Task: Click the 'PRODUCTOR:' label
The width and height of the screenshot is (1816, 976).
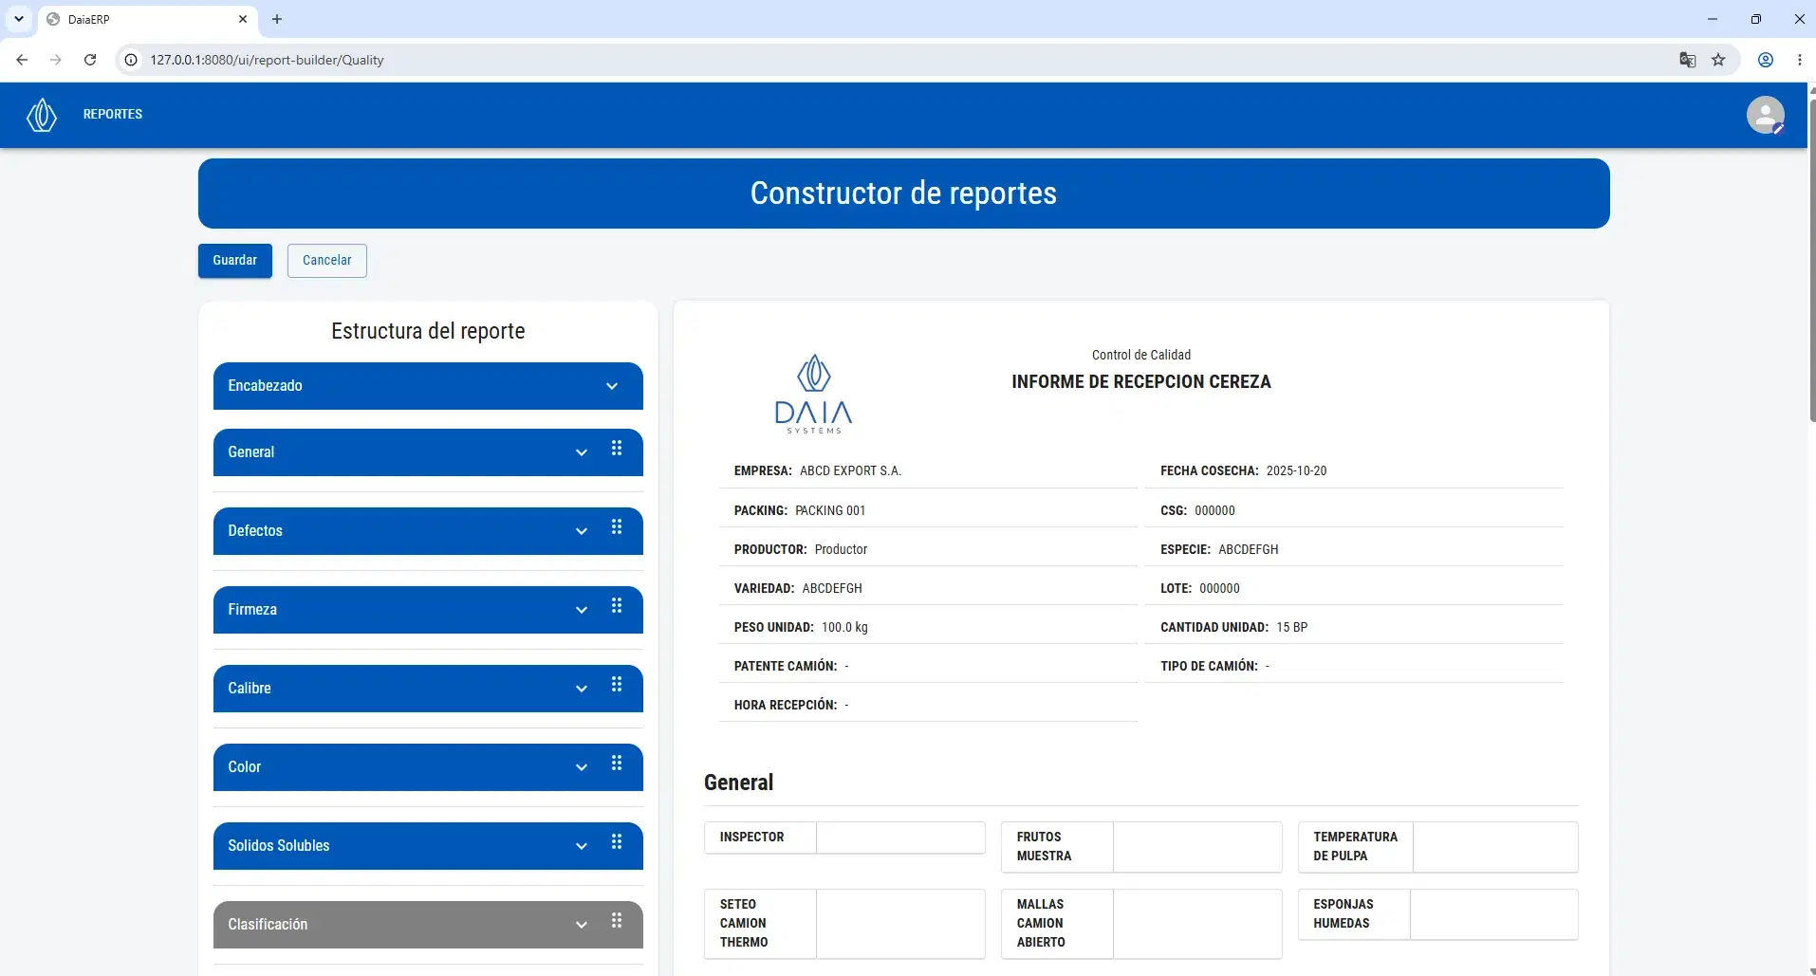Action: (x=770, y=550)
